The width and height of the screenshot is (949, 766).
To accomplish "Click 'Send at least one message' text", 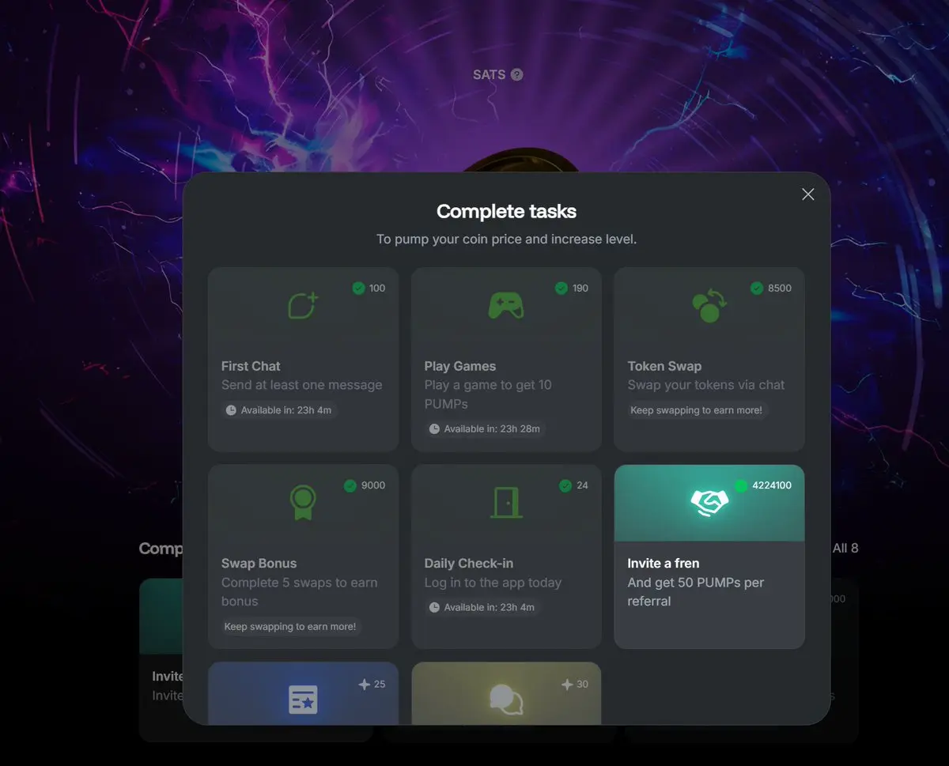I will click(x=301, y=385).
